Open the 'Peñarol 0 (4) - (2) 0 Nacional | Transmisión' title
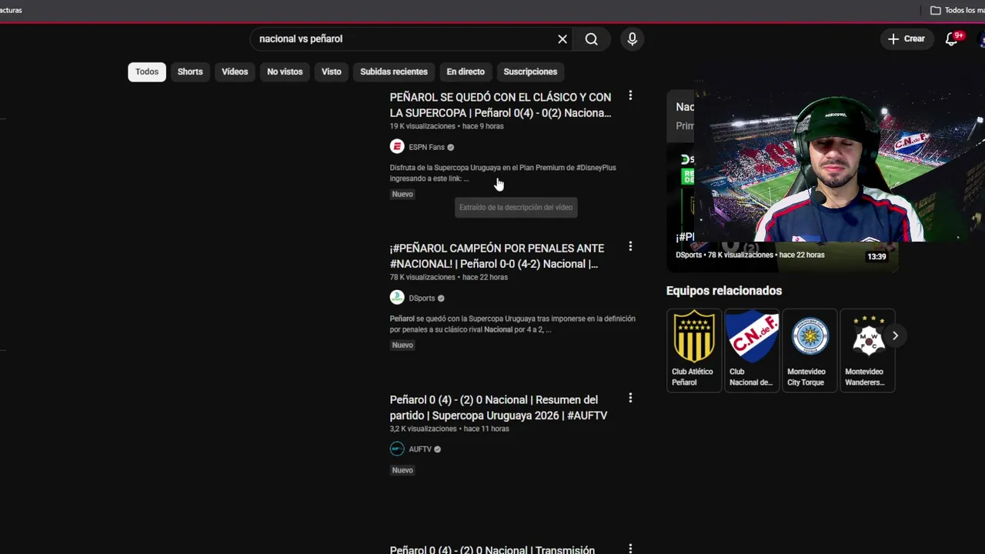 [x=492, y=549]
